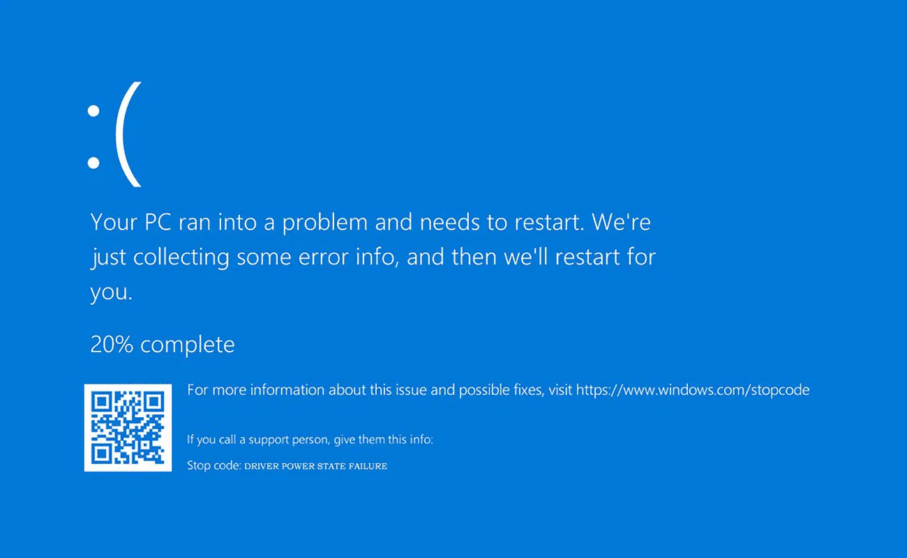Click the words "possible fixes" in info line

(x=500, y=390)
